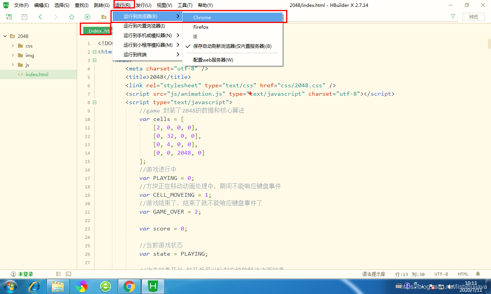Toggle 保存自动刷新浏览器 option
Viewport: 491px width, 294px height.
pos(232,46)
